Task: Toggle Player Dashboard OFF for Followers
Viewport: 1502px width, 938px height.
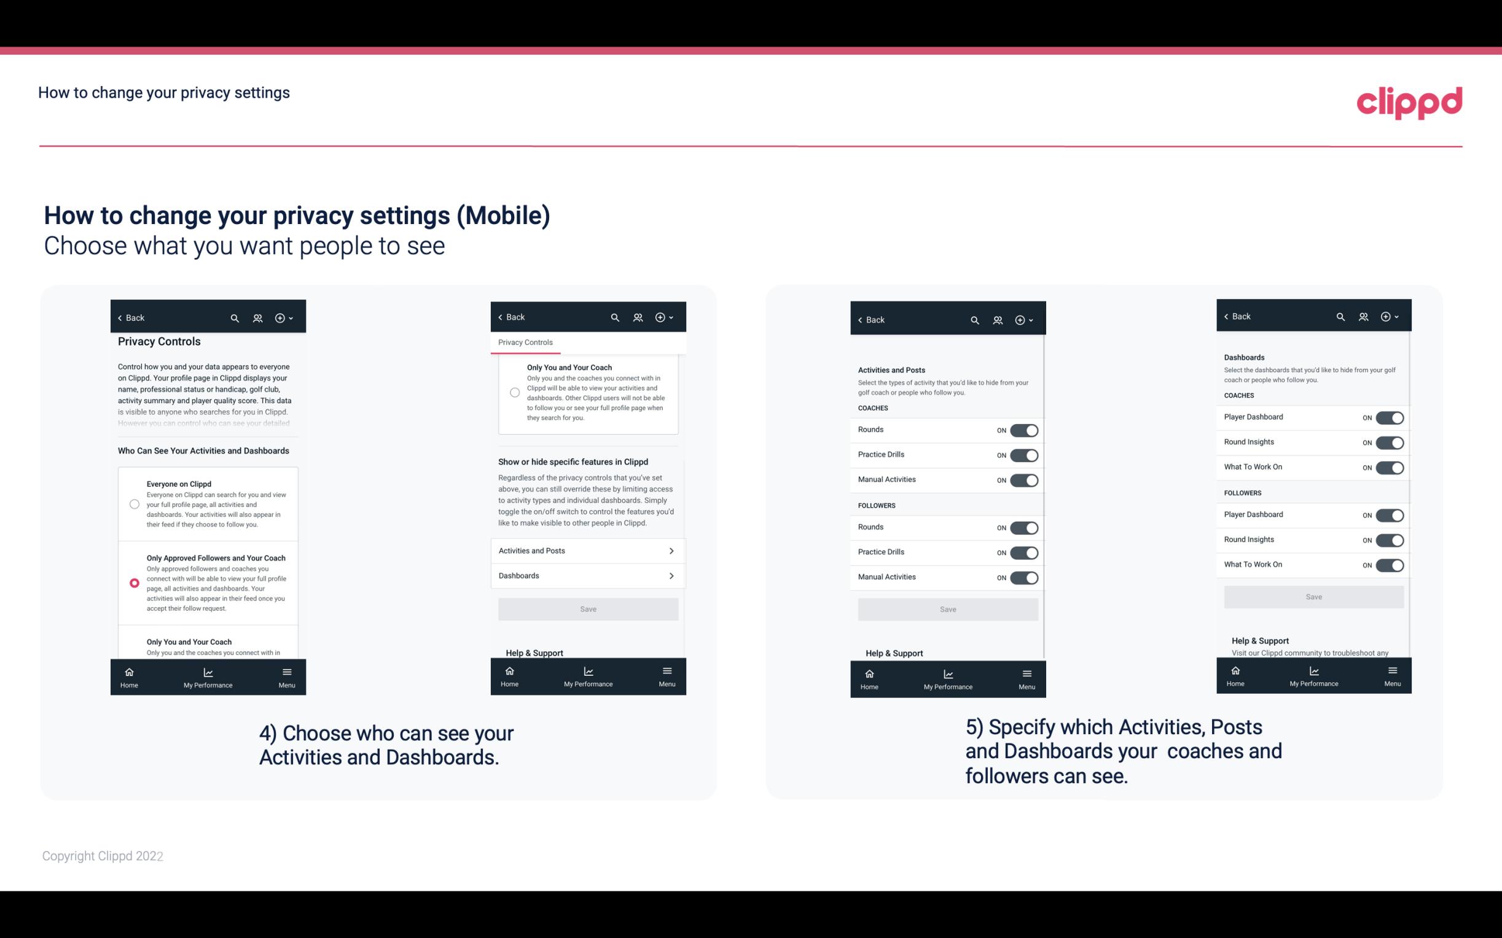Action: pos(1388,514)
